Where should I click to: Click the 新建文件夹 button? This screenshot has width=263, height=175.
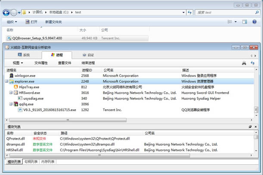pos(53,22)
